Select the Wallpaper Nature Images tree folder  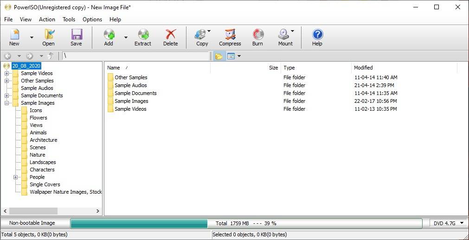pyautogui.click(x=65, y=192)
